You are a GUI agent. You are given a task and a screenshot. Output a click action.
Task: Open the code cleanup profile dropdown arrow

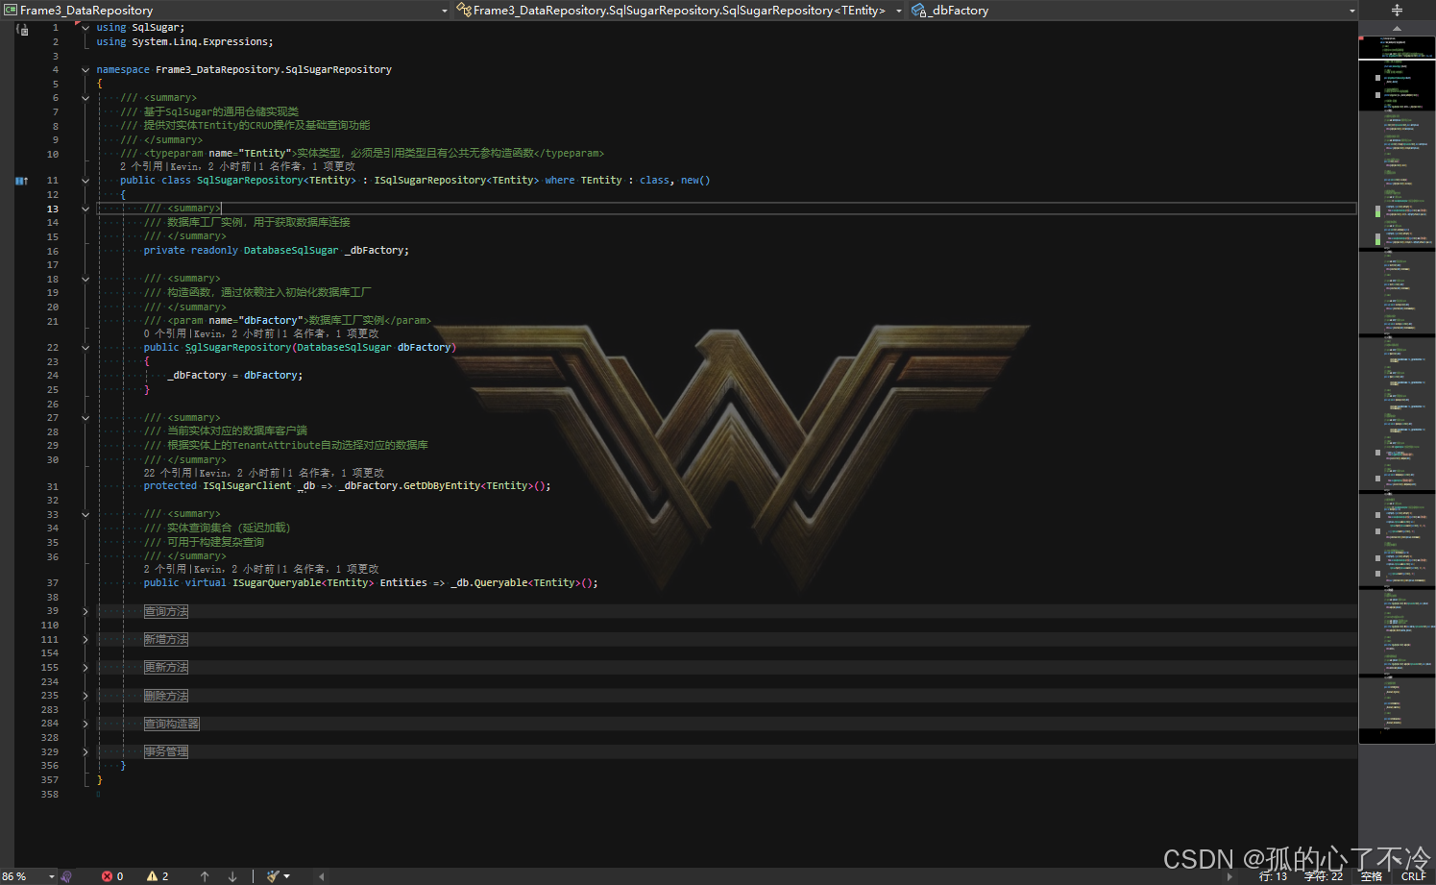pos(287,876)
